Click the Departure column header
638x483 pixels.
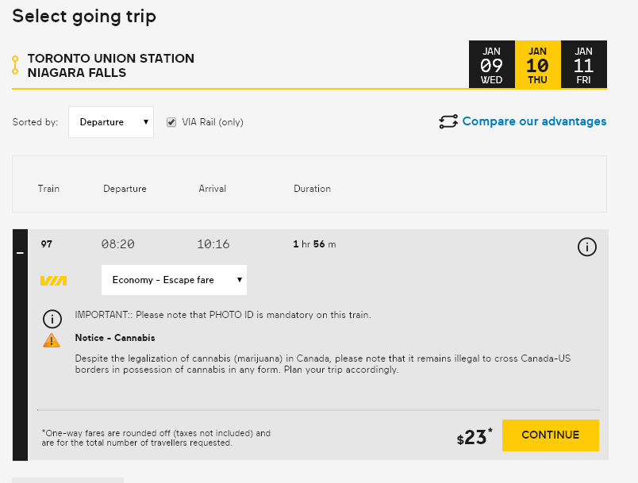click(x=125, y=189)
